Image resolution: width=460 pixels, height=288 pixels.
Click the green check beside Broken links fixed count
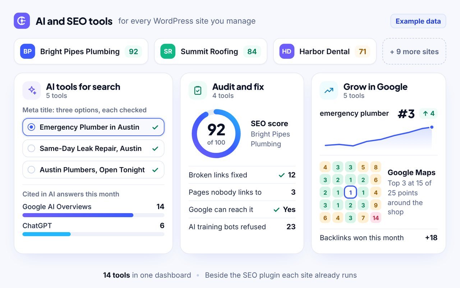click(282, 175)
